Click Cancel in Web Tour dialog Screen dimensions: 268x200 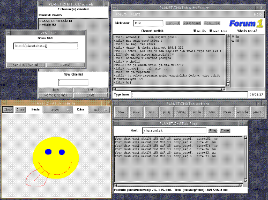(x=65, y=65)
